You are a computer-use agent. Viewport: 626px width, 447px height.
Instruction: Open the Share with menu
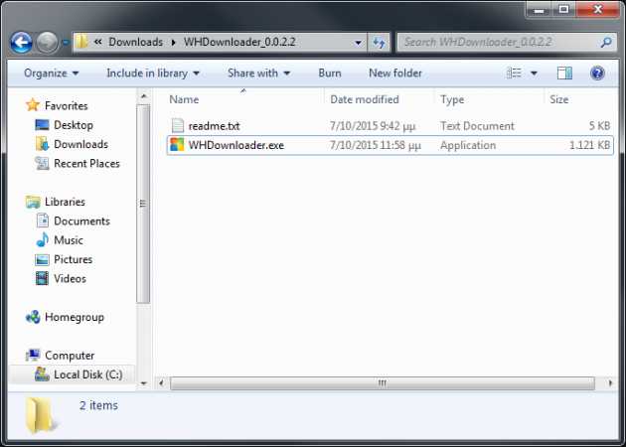tap(258, 74)
